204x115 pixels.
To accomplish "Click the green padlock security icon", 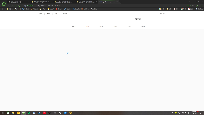I will tap(28, 6).
